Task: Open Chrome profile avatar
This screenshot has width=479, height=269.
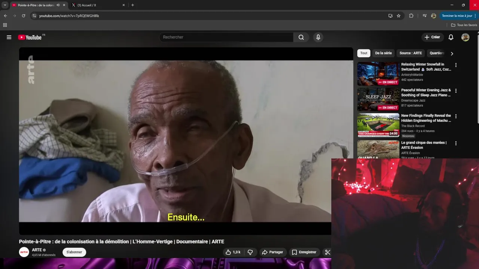Action: [x=433, y=16]
